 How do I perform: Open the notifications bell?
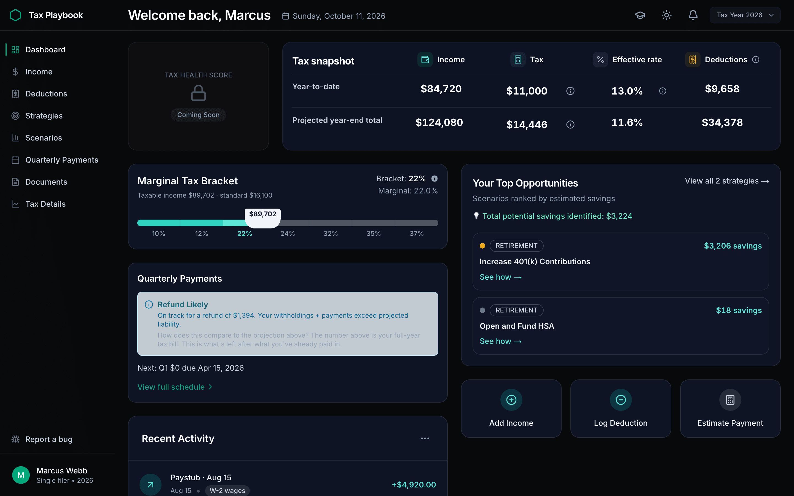(693, 15)
